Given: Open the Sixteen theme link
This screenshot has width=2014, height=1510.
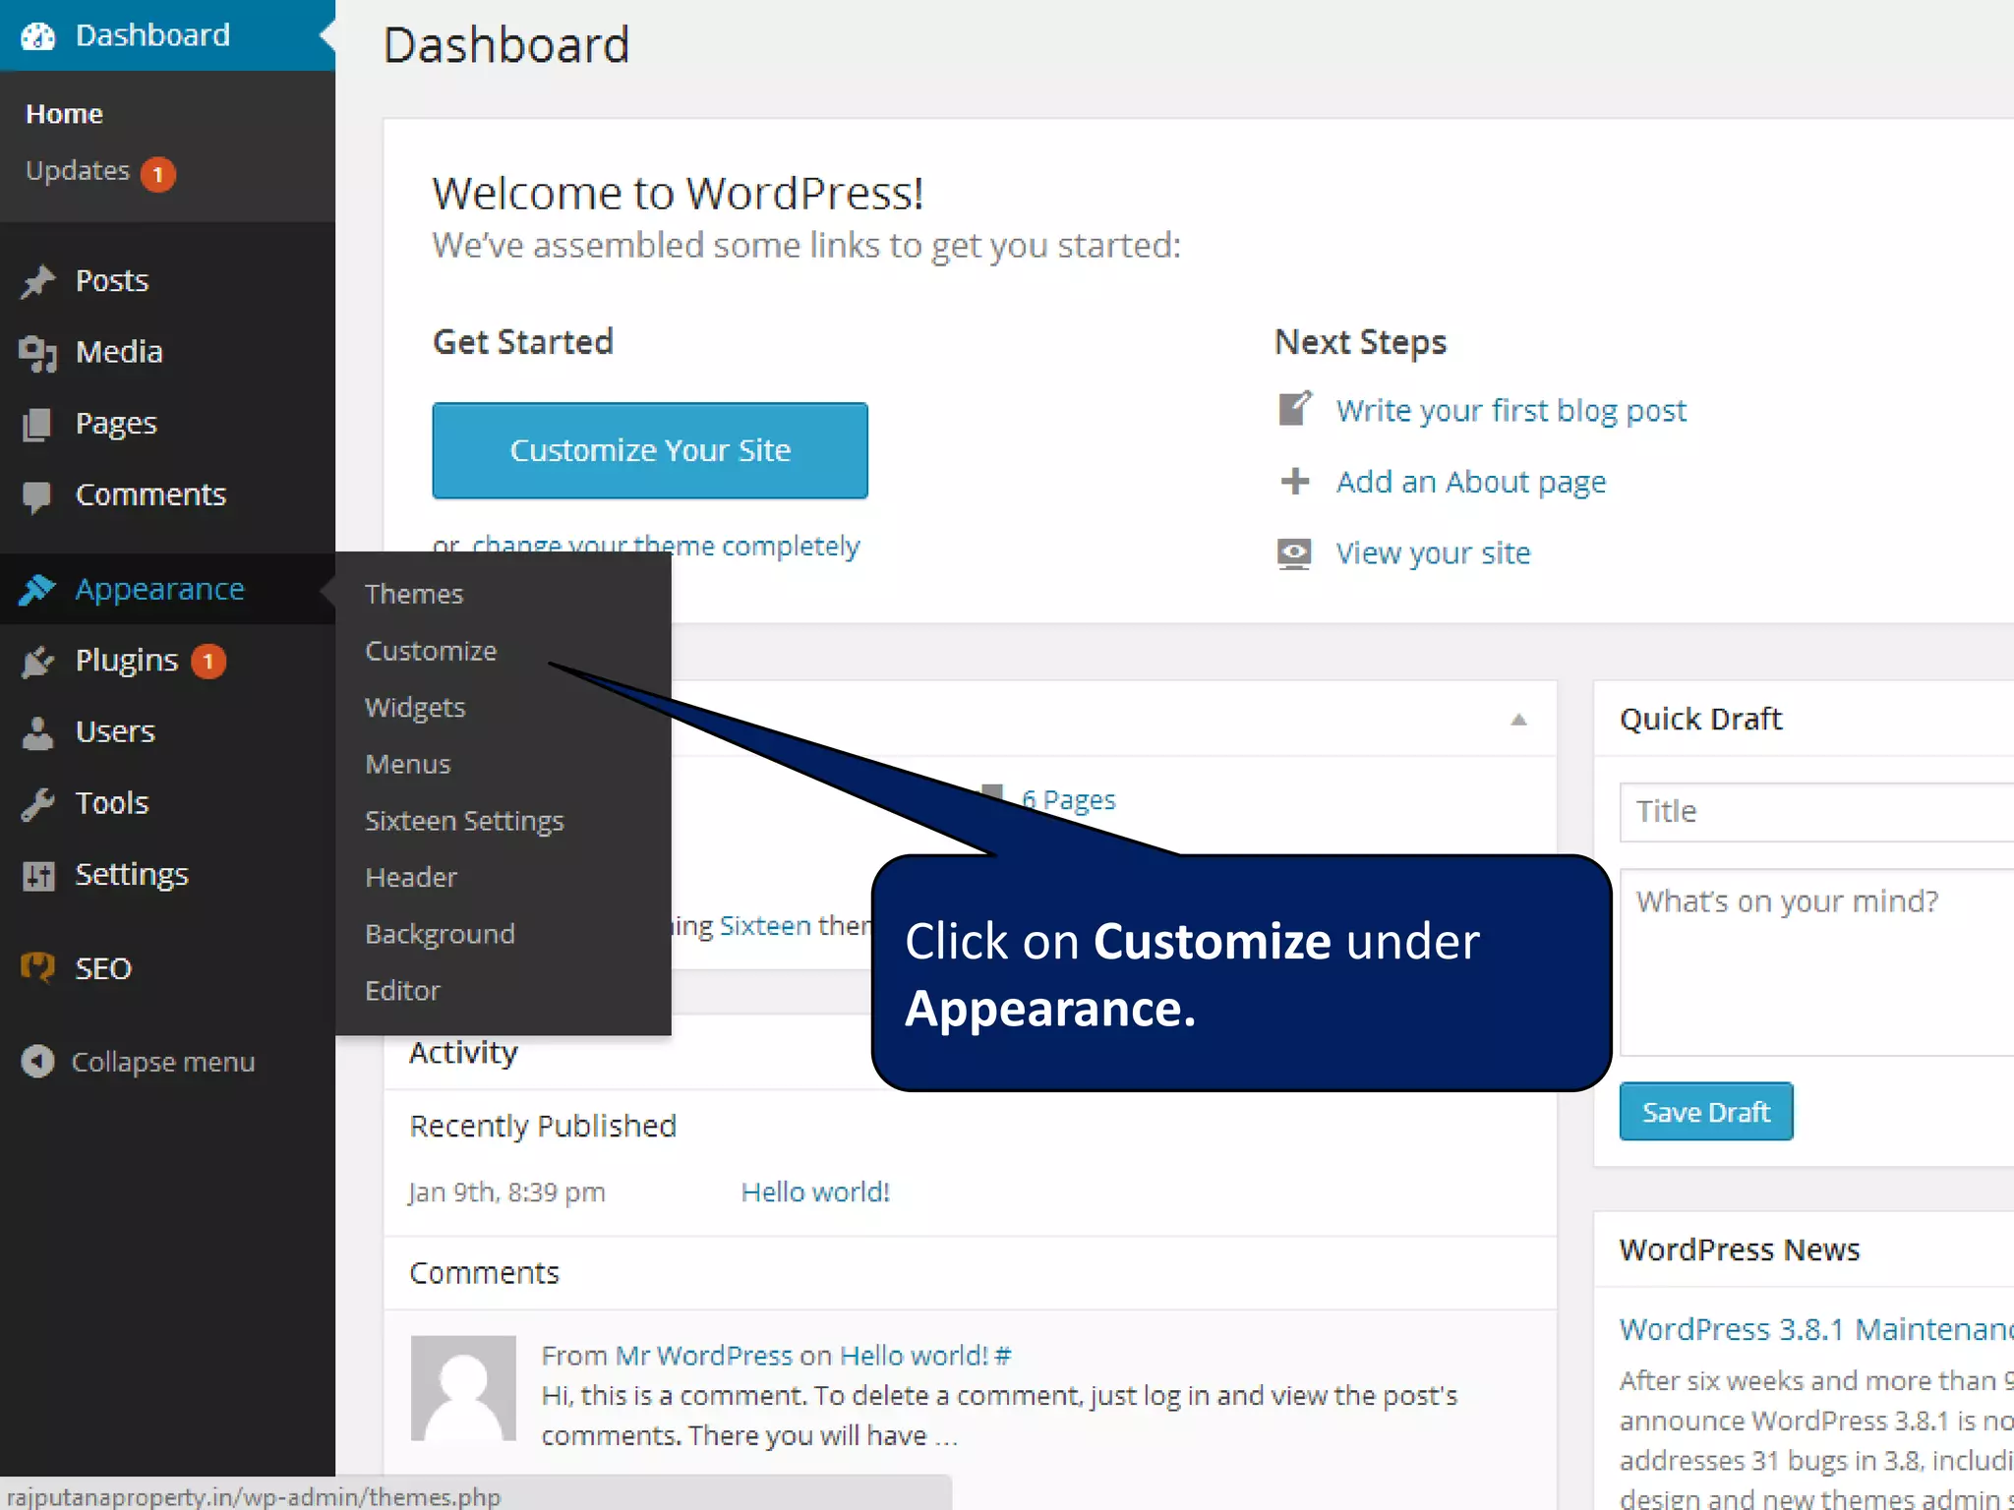Looking at the screenshot, I should click(x=765, y=926).
